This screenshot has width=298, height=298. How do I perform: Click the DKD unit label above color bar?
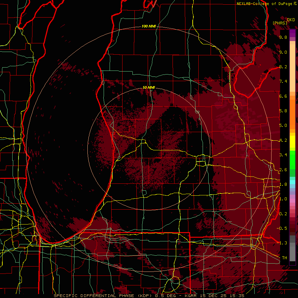(x=291, y=20)
